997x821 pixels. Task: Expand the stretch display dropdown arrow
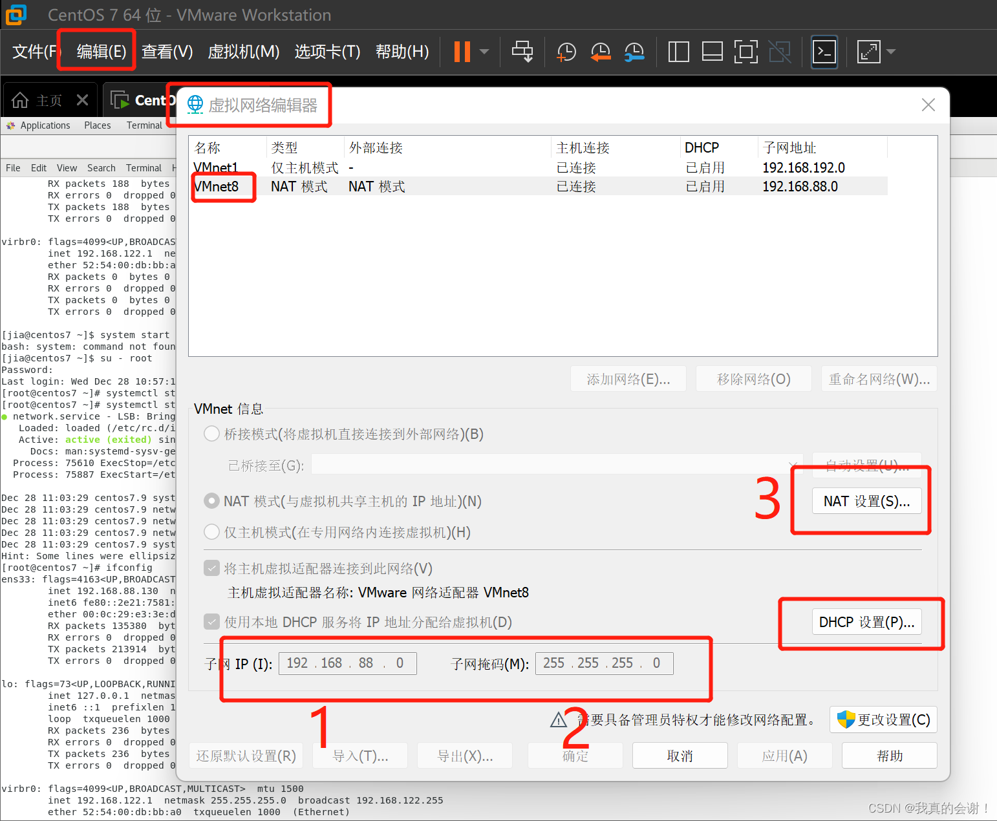click(891, 52)
